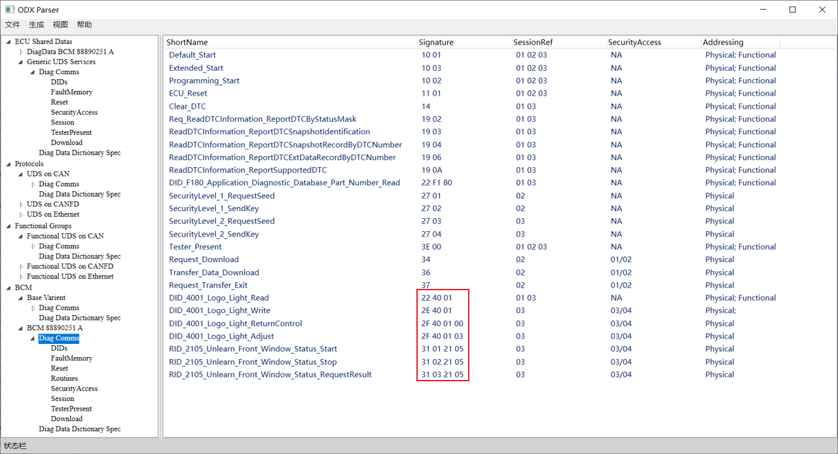Select the Request_Download row name

click(204, 259)
